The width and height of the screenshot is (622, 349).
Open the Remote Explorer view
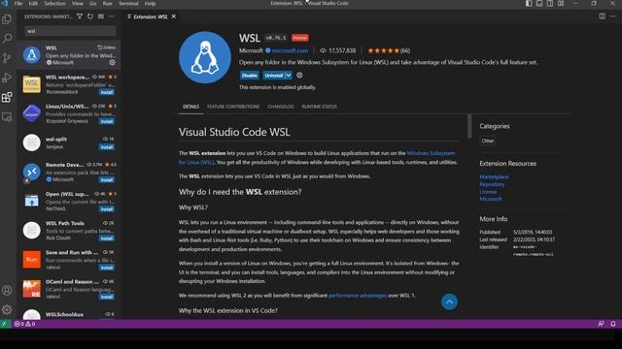click(7, 116)
